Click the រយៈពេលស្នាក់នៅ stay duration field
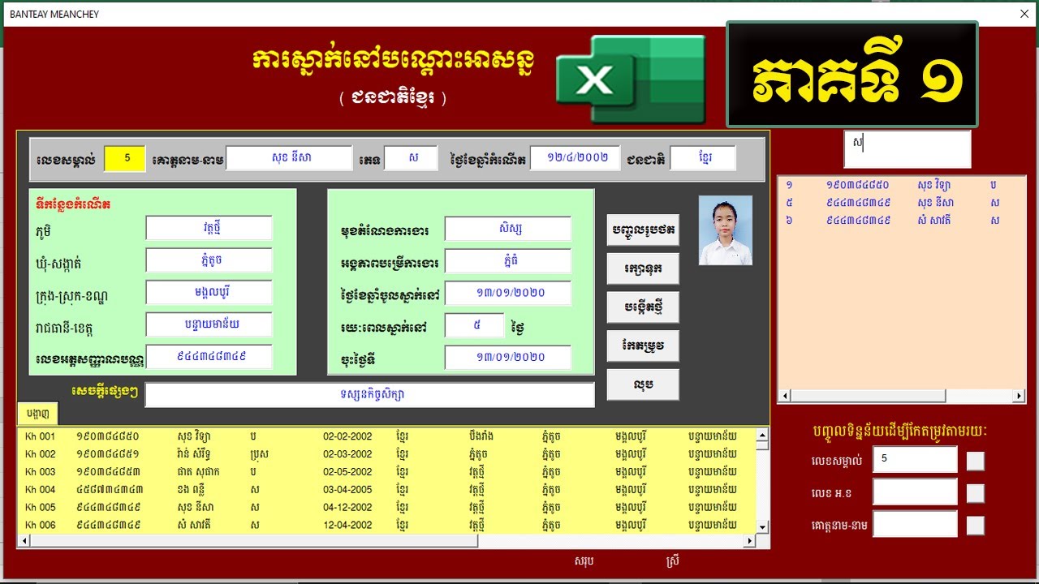The width and height of the screenshot is (1039, 584). coord(475,325)
